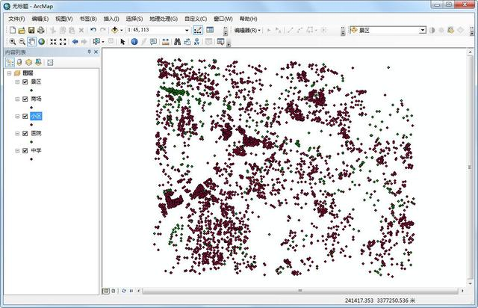The image size is (478, 308).
Task: Click Fixed Zoom Out icon
Action: pos(63,42)
